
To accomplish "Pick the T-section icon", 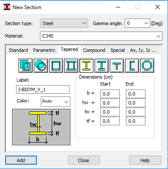I will [x=117, y=66].
